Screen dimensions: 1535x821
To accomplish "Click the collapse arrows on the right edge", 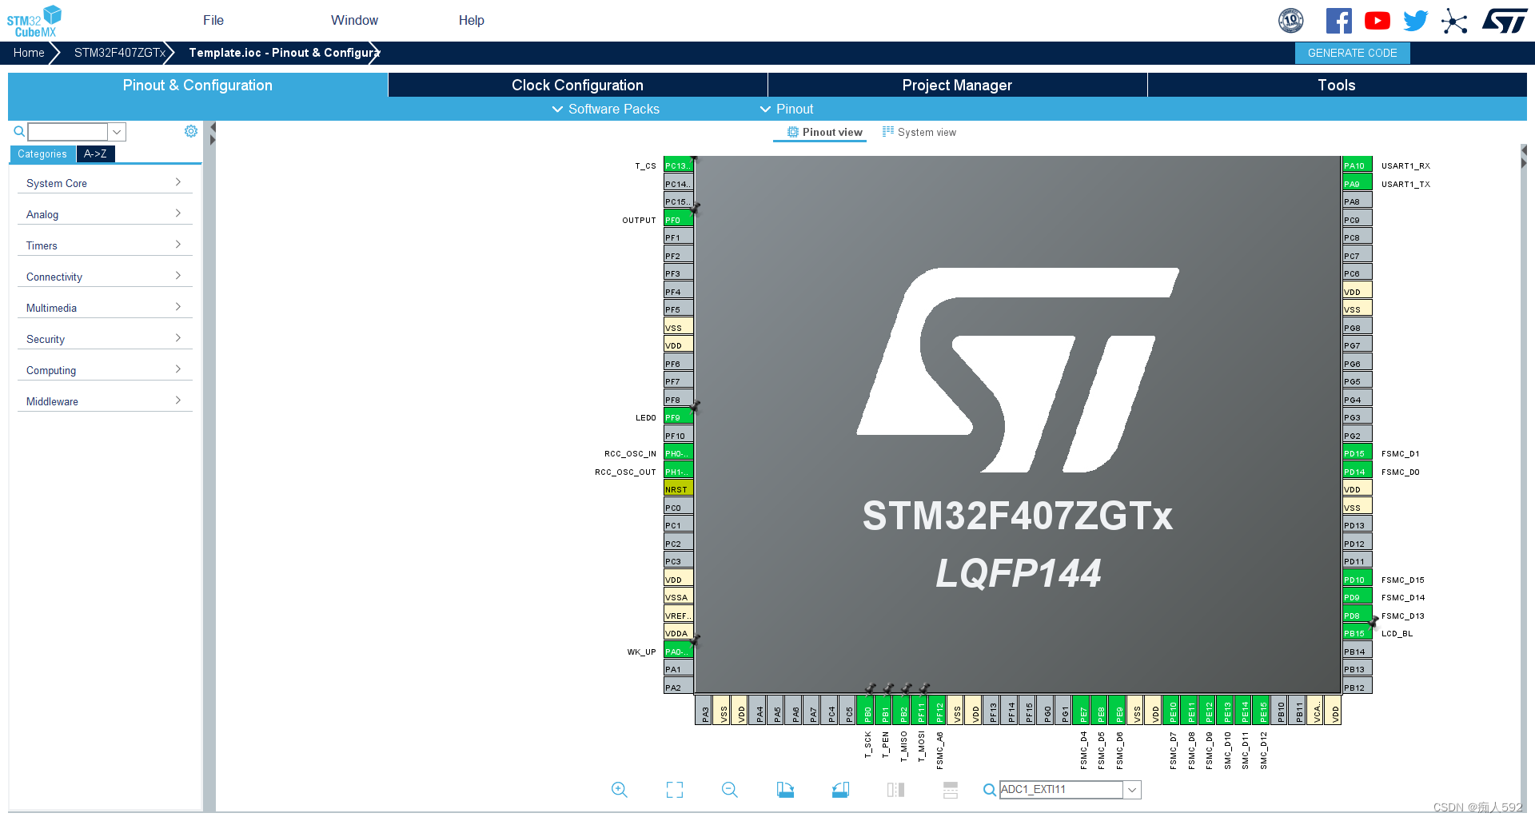I will (x=1524, y=157).
